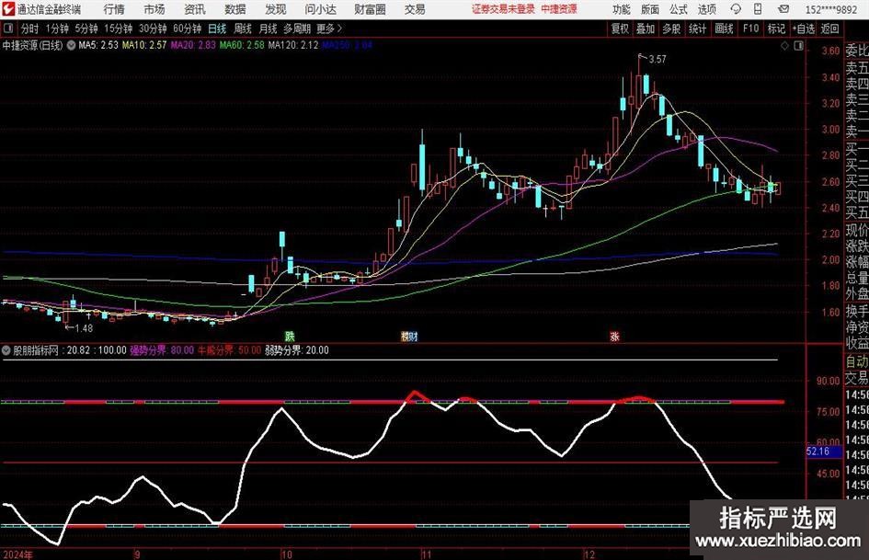Expand main chart indicator dropdown beside 中捷资源(日线)
The height and width of the screenshot is (560, 869).
[71, 45]
